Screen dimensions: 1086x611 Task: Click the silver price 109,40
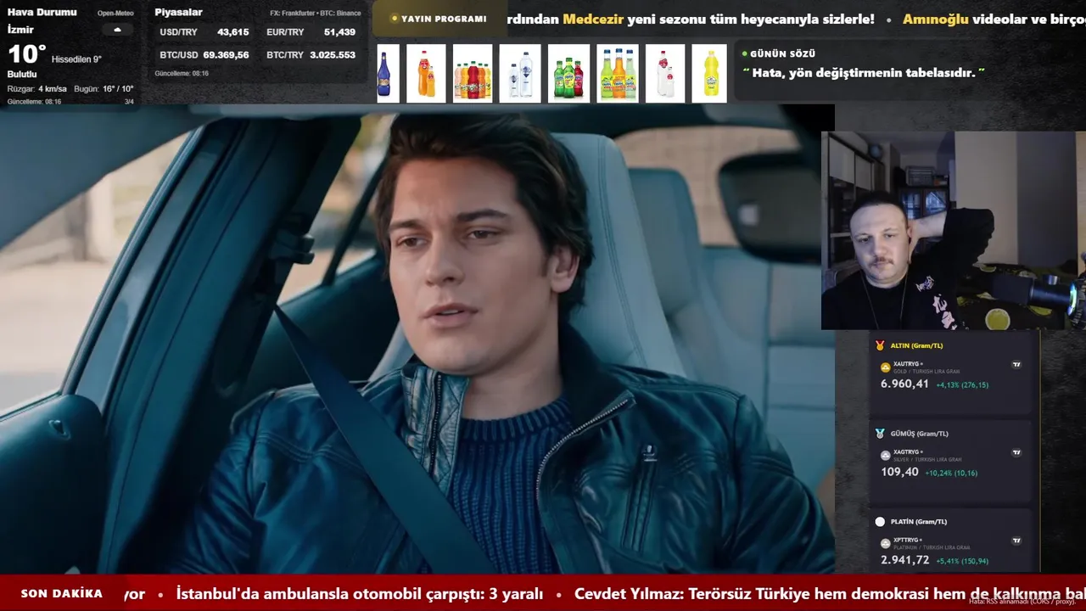click(899, 473)
